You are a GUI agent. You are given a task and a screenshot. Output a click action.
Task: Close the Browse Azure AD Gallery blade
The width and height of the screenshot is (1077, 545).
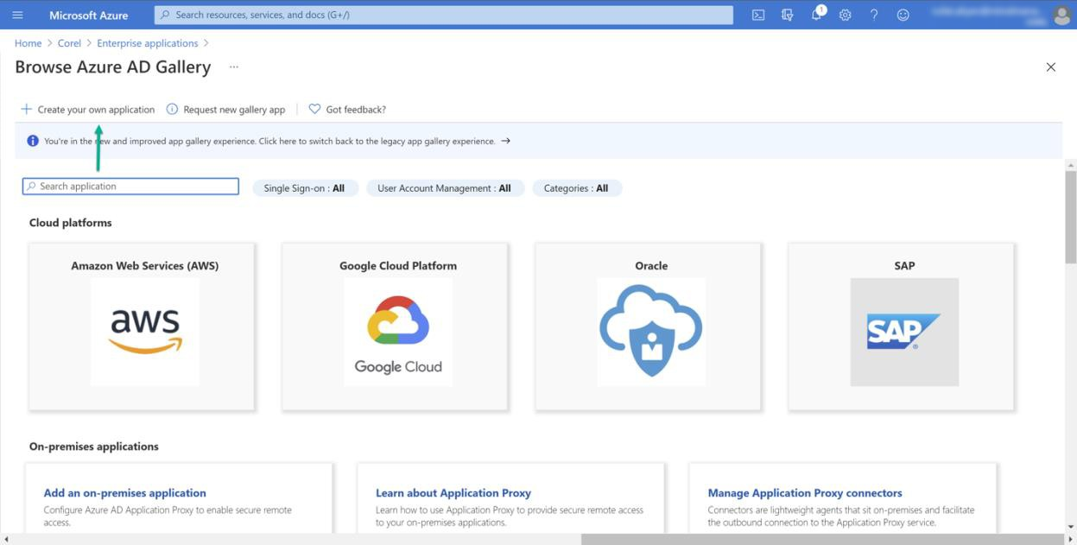click(1050, 67)
